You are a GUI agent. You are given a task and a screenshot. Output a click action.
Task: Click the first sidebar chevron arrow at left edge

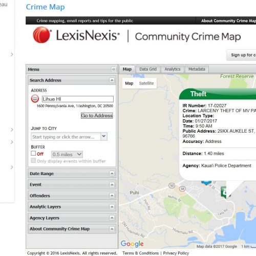coord(12,54)
